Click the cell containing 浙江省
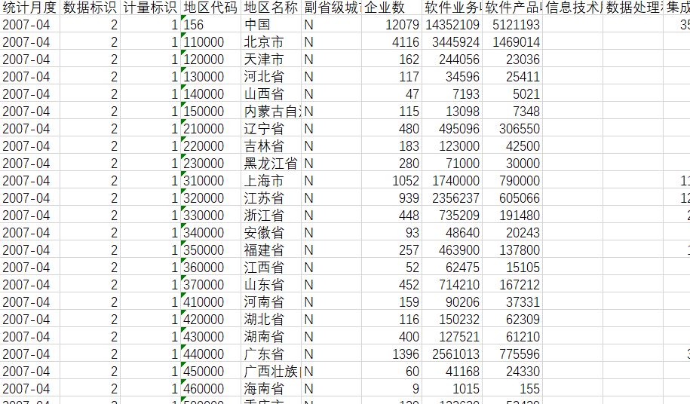This screenshot has width=690, height=404. (x=271, y=216)
